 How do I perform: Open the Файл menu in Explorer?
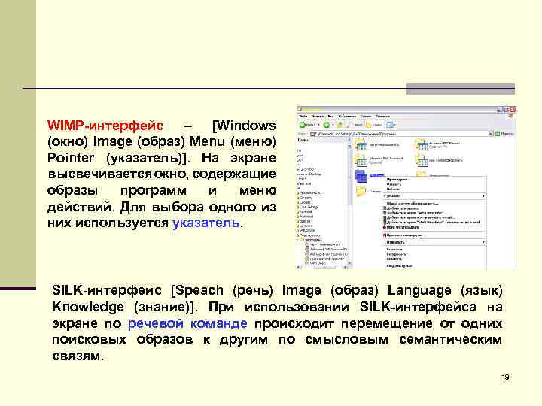pyautogui.click(x=303, y=117)
